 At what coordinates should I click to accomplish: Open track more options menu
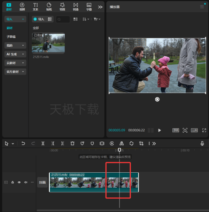point(32,182)
